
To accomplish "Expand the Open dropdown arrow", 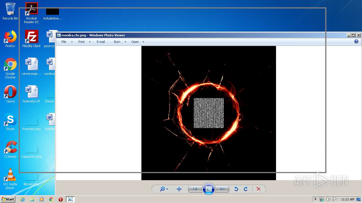I will coord(143,42).
